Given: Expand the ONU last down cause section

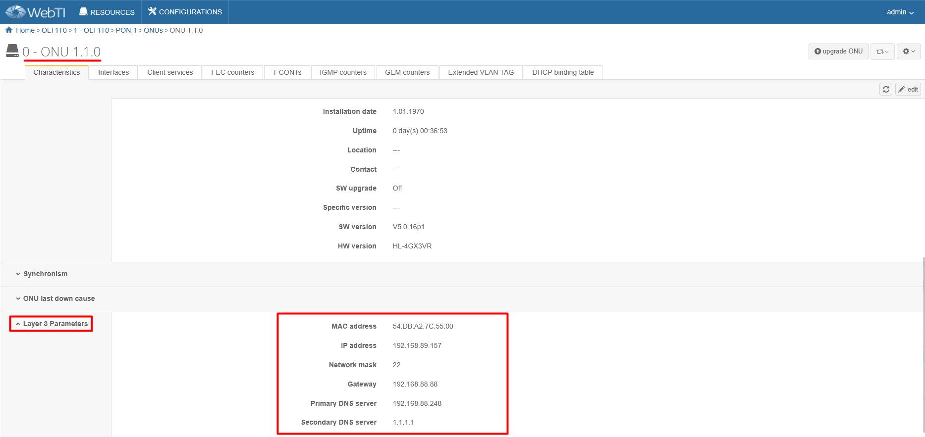Looking at the screenshot, I should (x=58, y=298).
